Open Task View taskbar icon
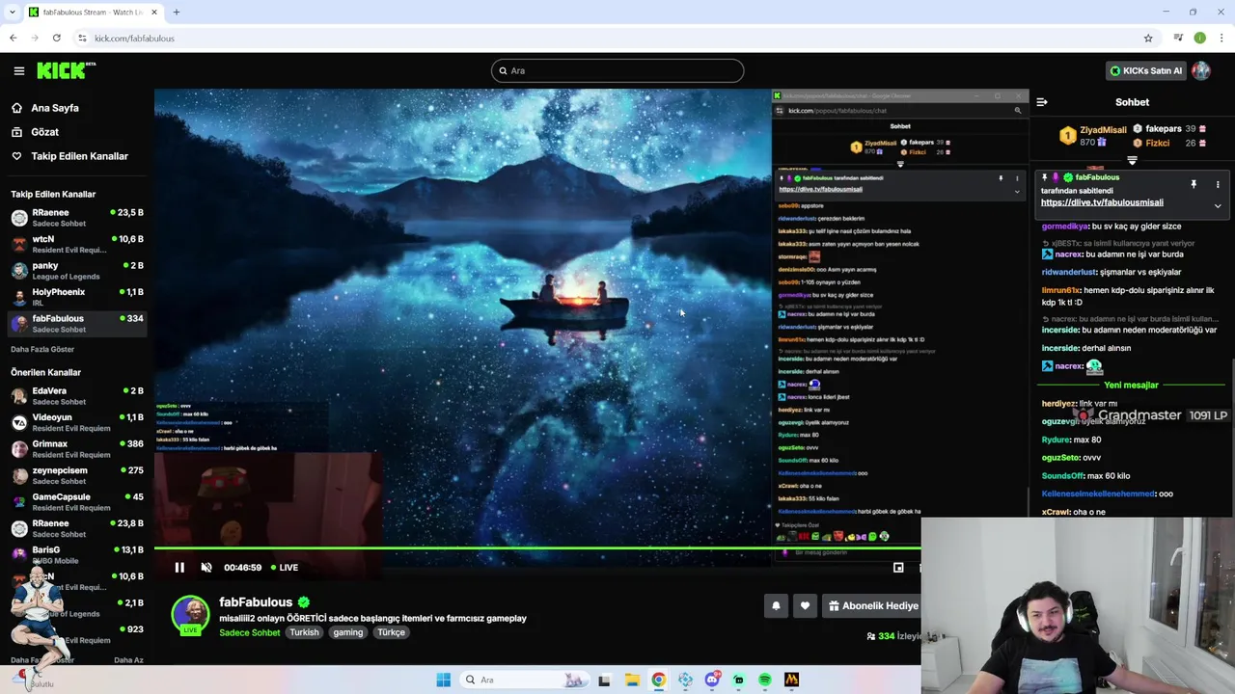Image resolution: width=1235 pixels, height=694 pixels. click(604, 680)
